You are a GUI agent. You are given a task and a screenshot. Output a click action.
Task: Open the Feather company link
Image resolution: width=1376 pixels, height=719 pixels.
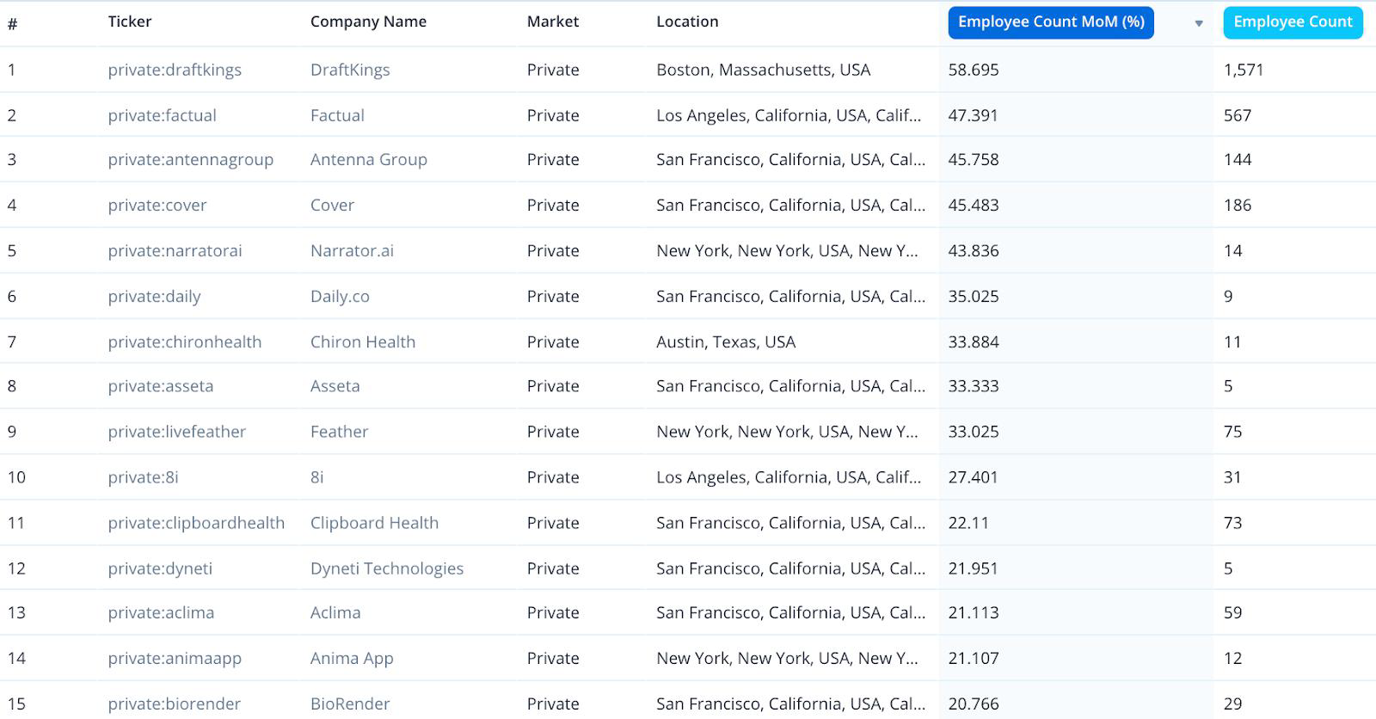pyautogui.click(x=339, y=431)
